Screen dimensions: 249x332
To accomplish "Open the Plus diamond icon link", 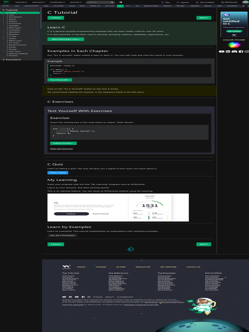I will (x=162, y=2).
